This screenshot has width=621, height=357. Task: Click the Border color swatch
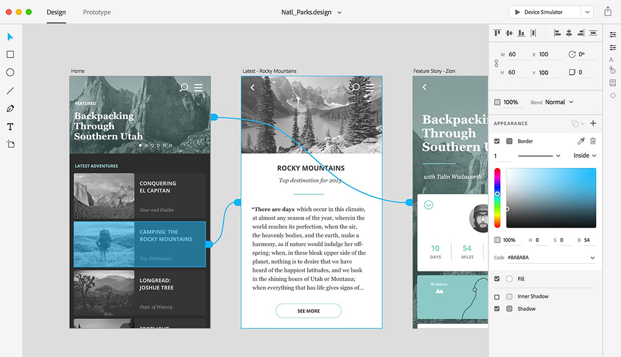pyautogui.click(x=509, y=141)
